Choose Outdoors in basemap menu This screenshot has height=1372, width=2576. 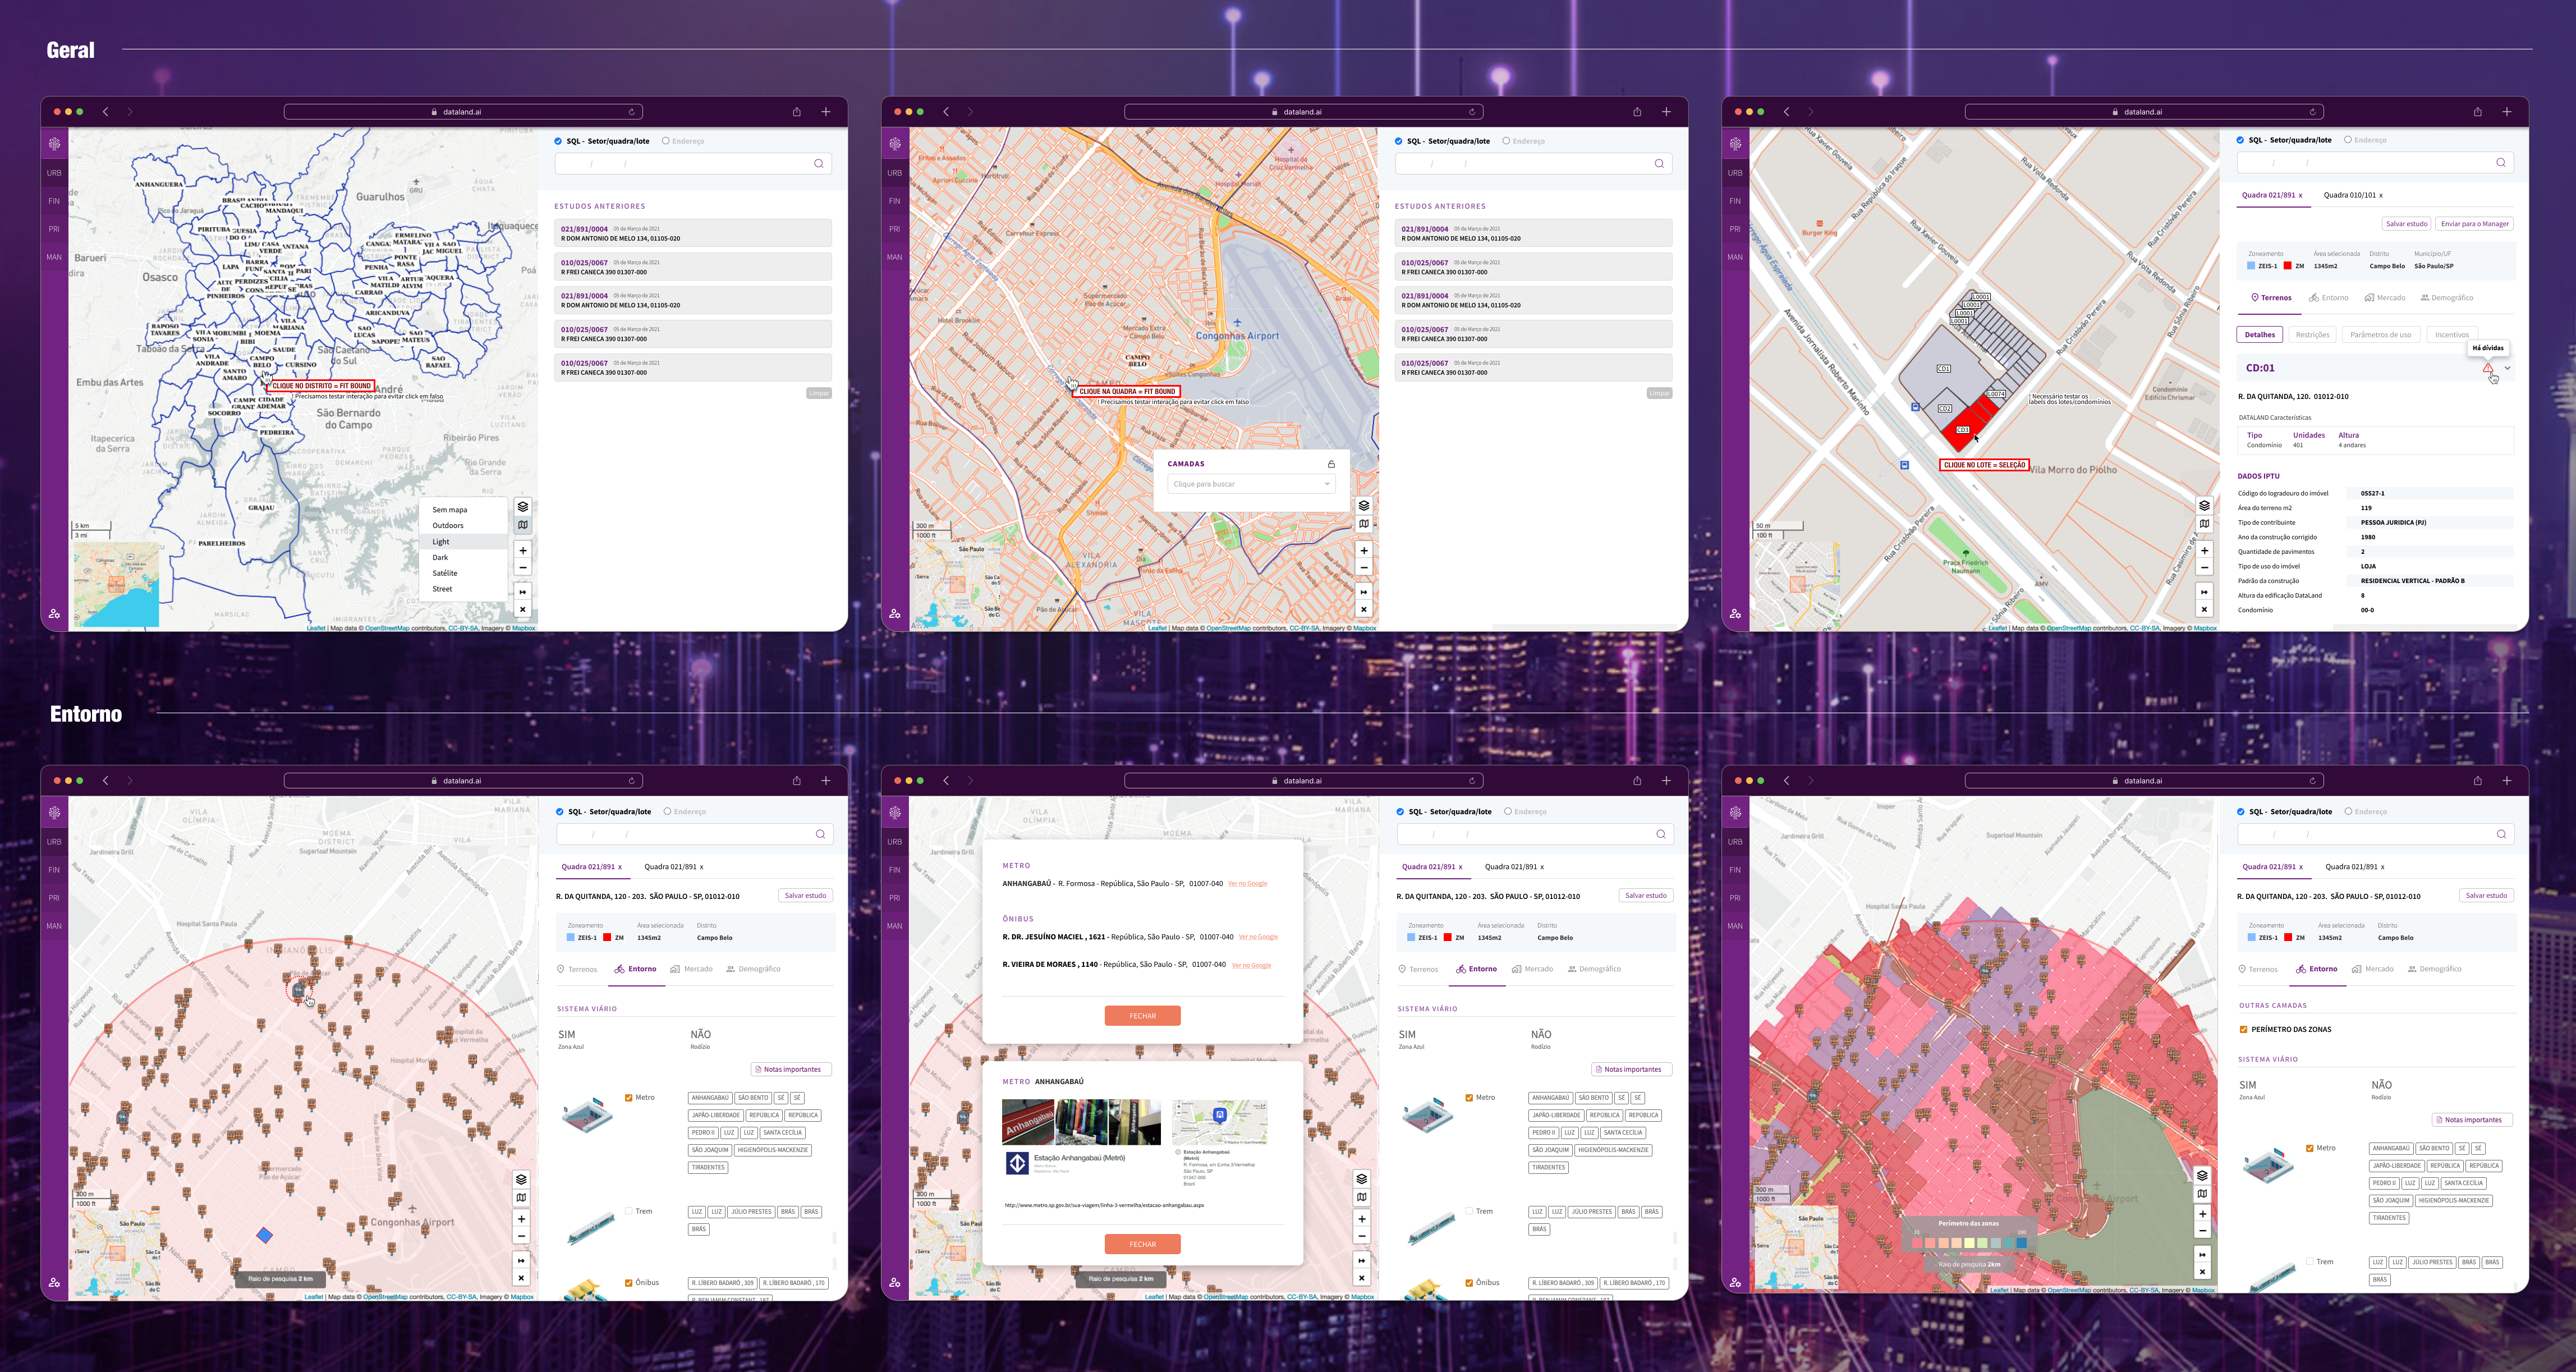(448, 525)
